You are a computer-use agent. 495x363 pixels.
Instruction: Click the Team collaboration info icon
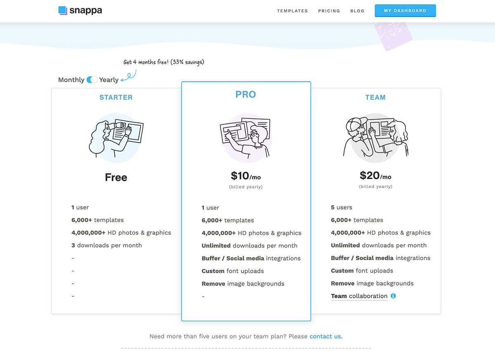(393, 296)
